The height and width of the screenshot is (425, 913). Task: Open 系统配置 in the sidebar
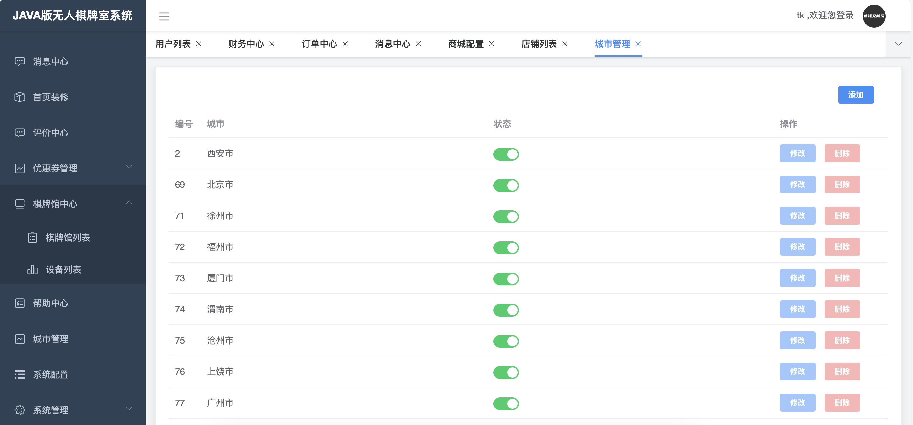click(73, 374)
